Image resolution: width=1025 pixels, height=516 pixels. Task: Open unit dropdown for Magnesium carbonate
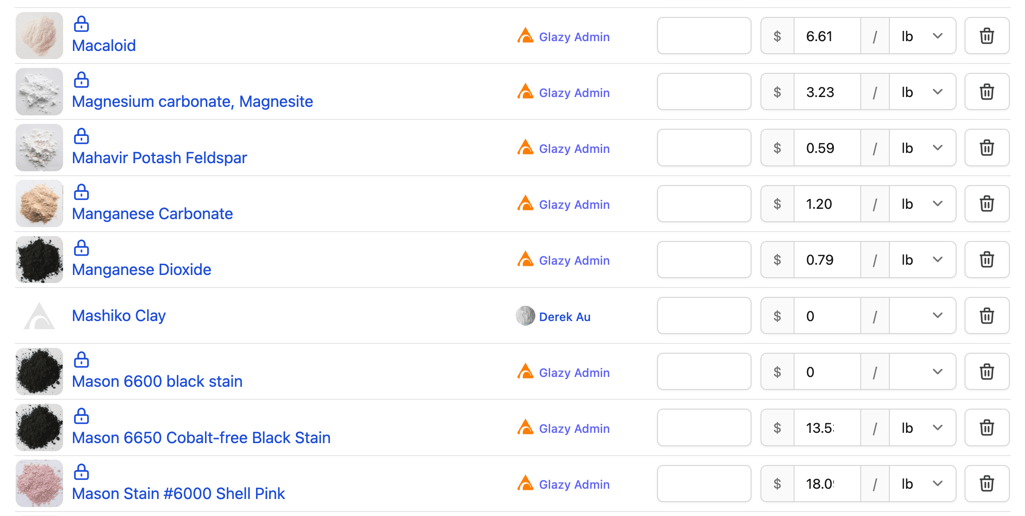[x=922, y=92]
